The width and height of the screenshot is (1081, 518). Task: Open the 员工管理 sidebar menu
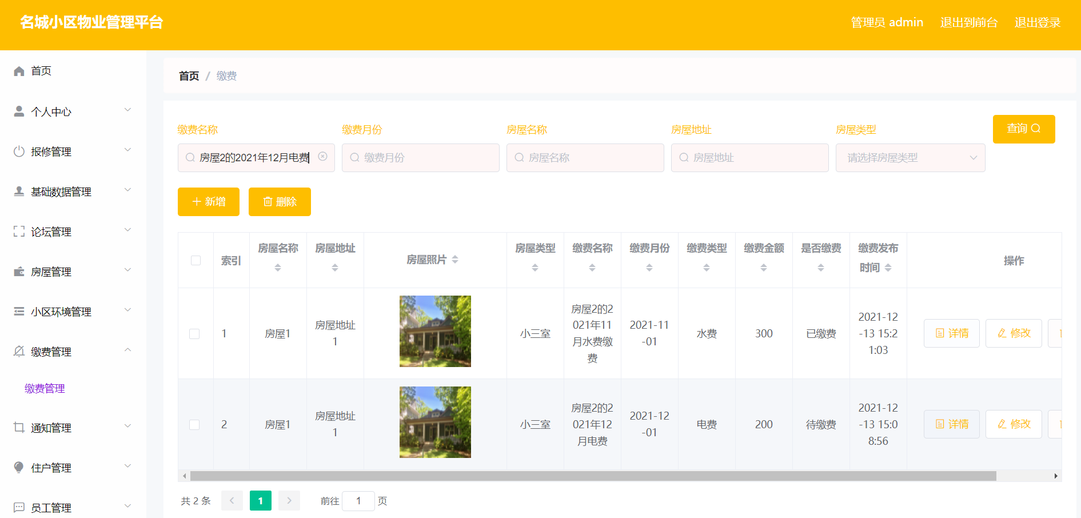[73, 508]
